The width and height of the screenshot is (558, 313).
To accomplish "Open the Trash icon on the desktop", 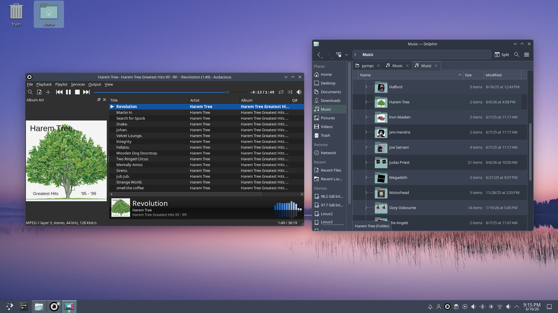I will (x=16, y=15).
